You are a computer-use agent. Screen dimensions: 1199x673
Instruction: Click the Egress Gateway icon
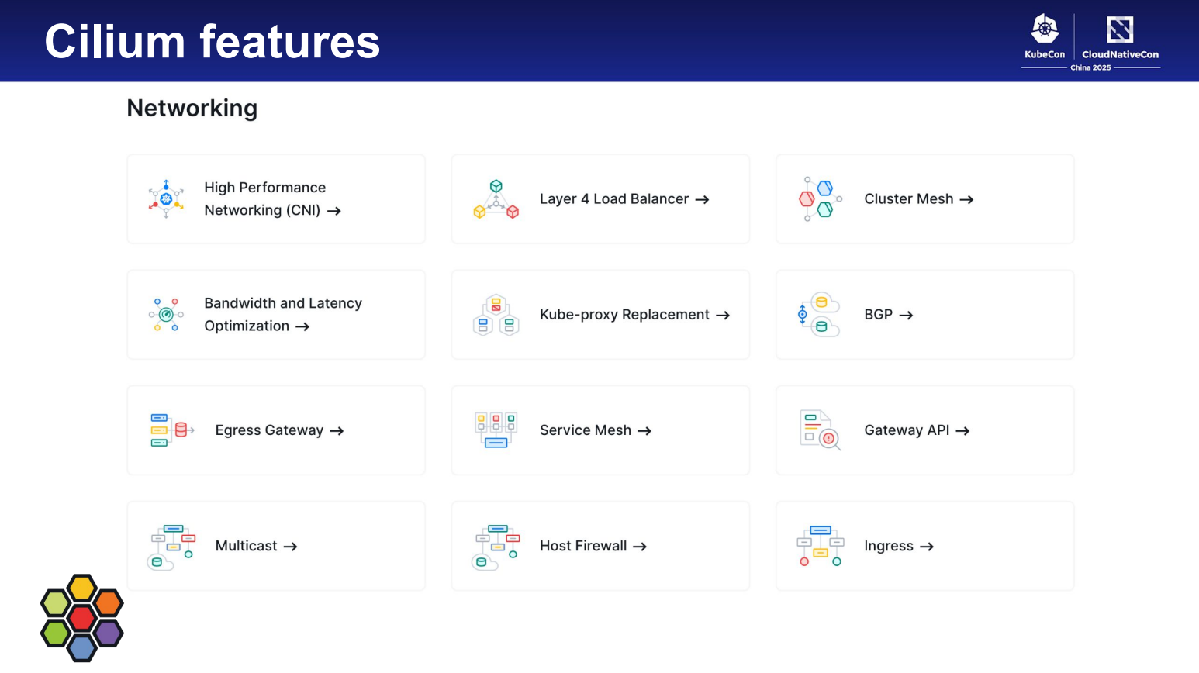(171, 430)
